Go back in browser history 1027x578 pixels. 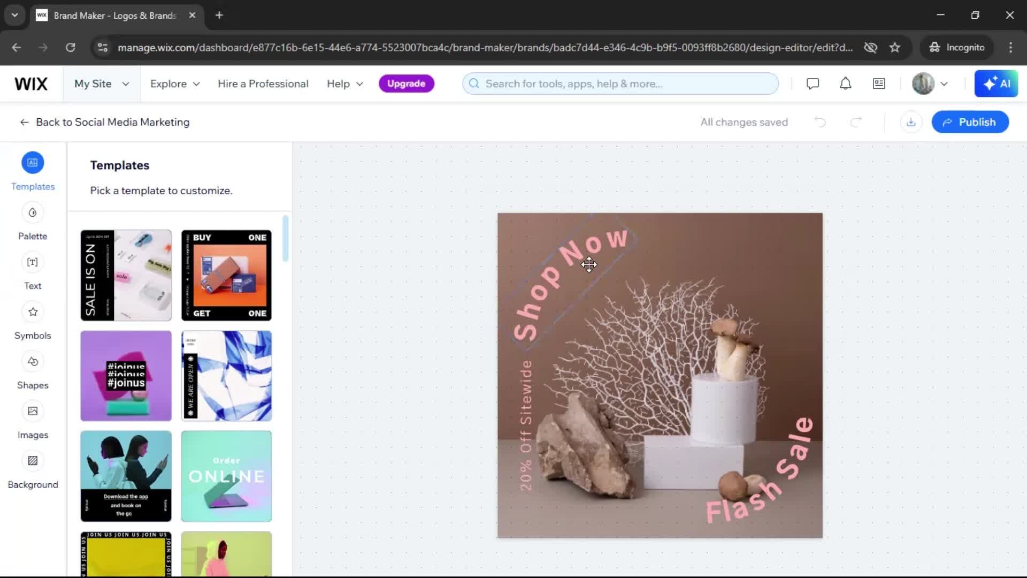click(x=16, y=47)
